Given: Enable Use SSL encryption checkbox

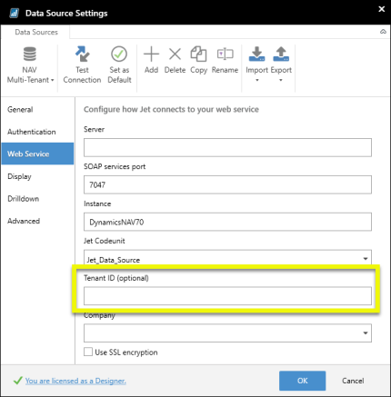Looking at the screenshot, I should 88,352.
